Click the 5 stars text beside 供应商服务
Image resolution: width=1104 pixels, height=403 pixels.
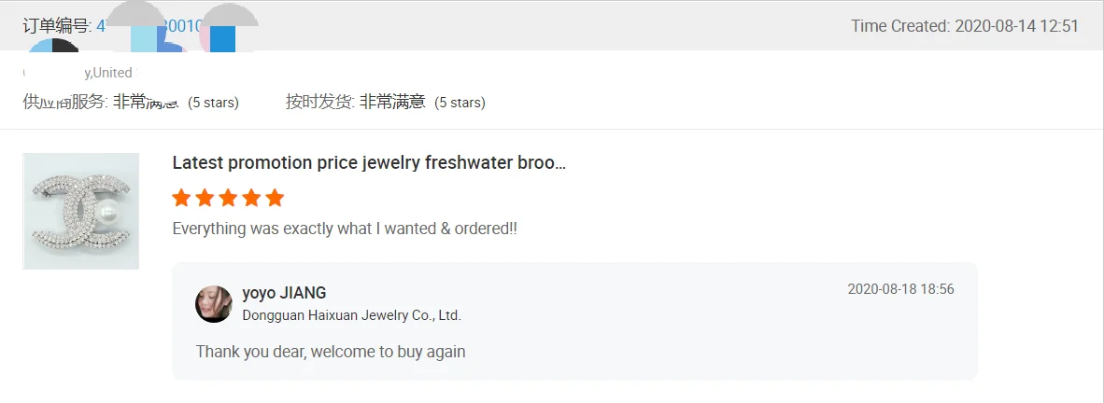(x=213, y=103)
